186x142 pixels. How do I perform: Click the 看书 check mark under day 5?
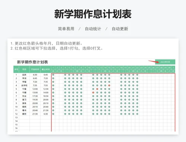pyautogui.click(x=69, y=110)
